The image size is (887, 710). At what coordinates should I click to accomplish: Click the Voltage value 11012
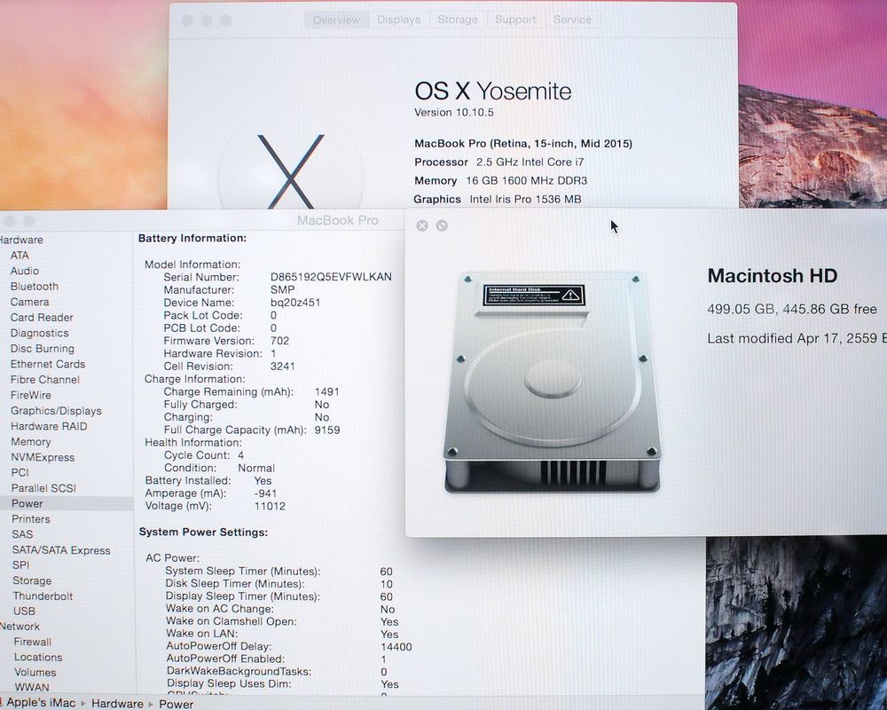pyautogui.click(x=270, y=506)
